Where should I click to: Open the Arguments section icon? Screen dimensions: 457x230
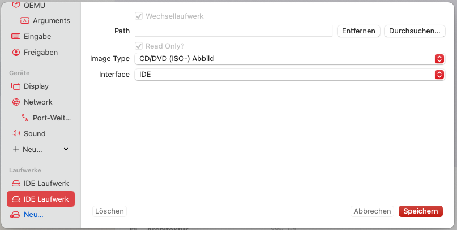(x=25, y=21)
